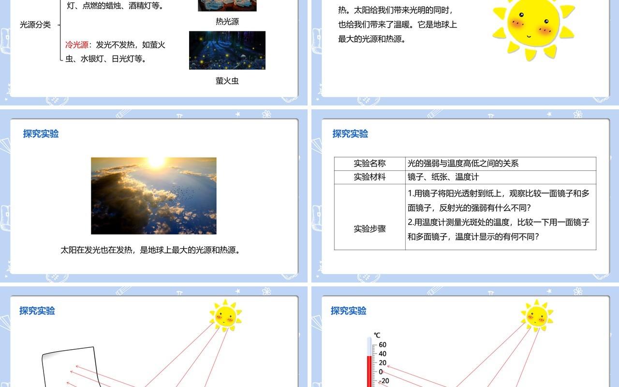
Task: Click the caption 太阳在发光也在发热，是地球上最大的光源和热源。
Action: coord(150,250)
